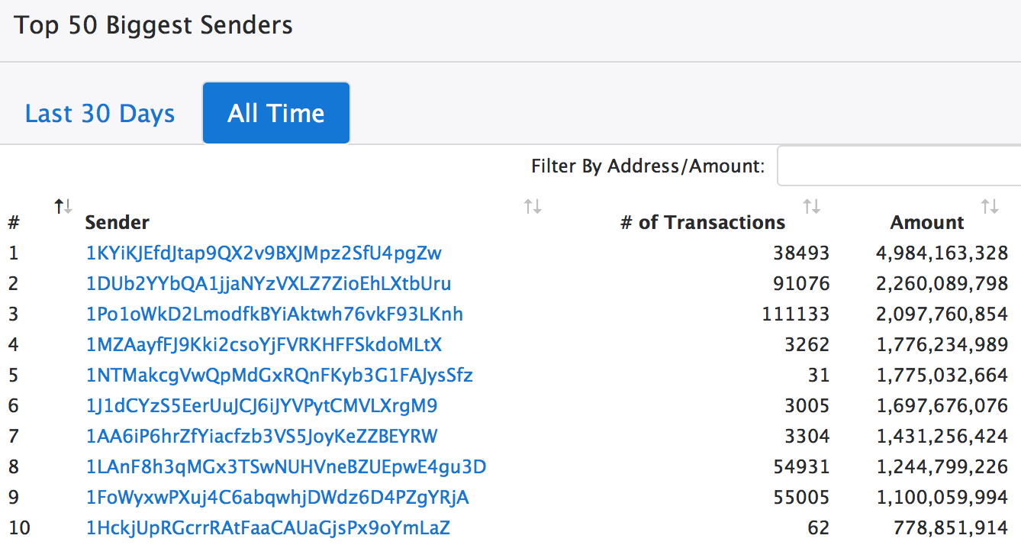Click sender link starting 1FoWyxwPXuj4

pyautogui.click(x=278, y=498)
